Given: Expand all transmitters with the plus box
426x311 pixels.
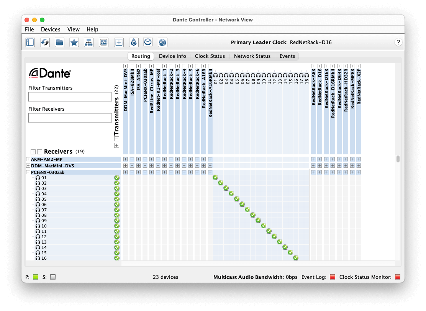Looking at the screenshot, I should pyautogui.click(x=116, y=146).
